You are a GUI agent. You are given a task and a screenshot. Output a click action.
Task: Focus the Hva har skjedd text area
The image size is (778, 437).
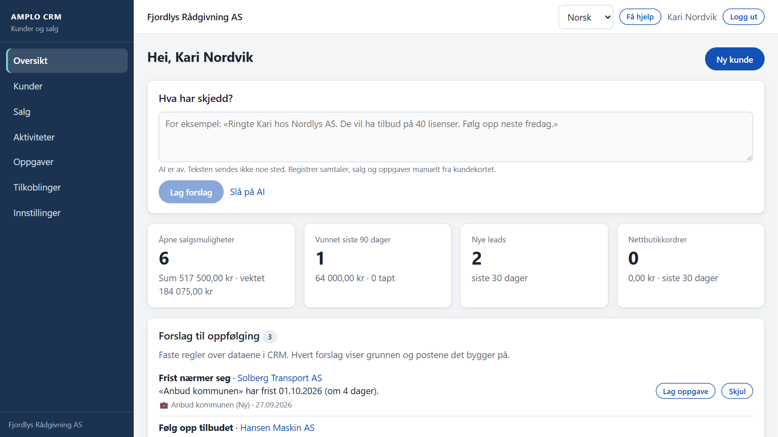455,137
